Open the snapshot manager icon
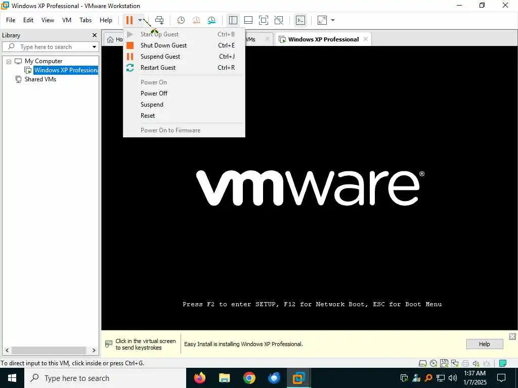The height and width of the screenshot is (388, 518). point(211,20)
